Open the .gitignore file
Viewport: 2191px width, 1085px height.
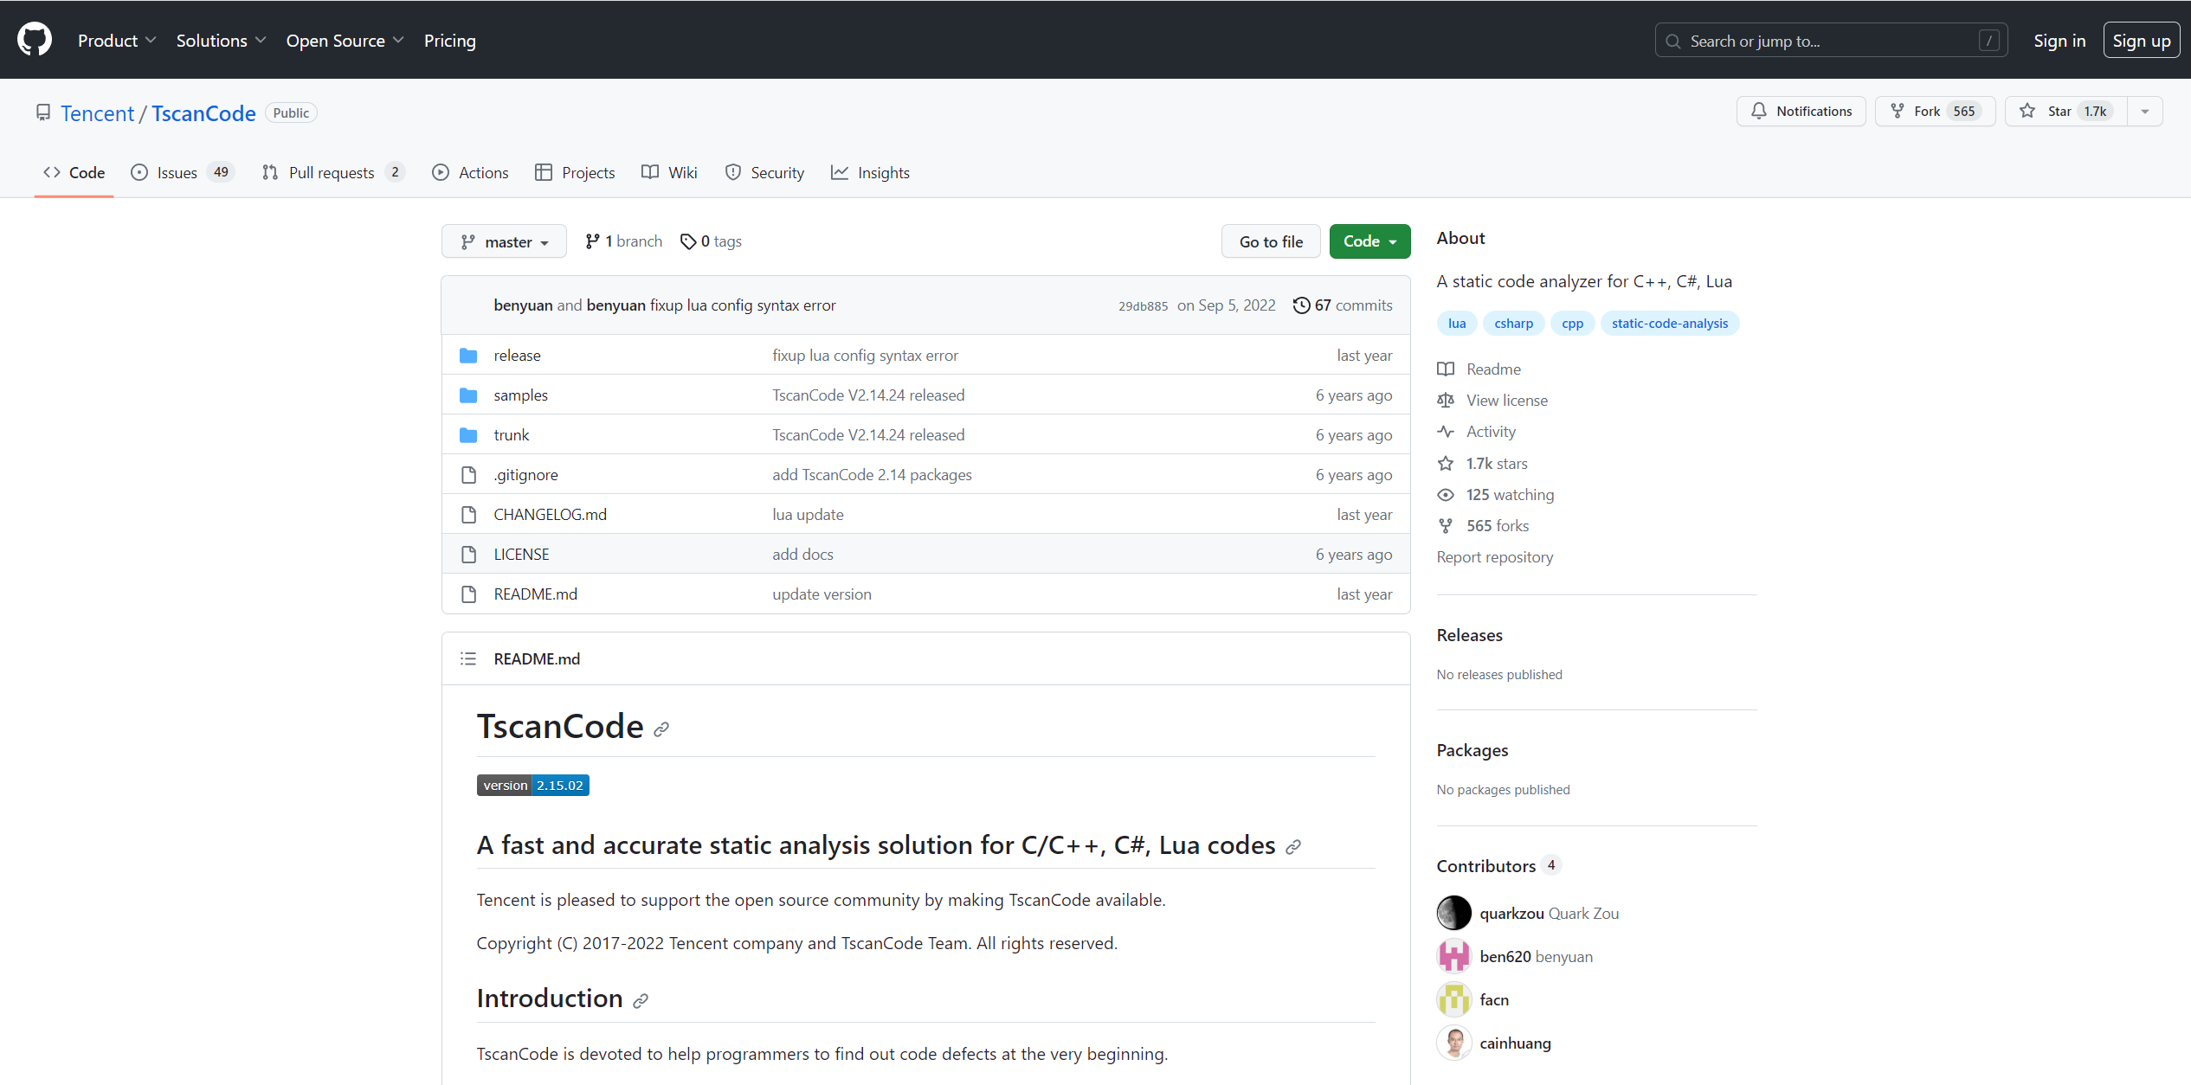point(525,475)
